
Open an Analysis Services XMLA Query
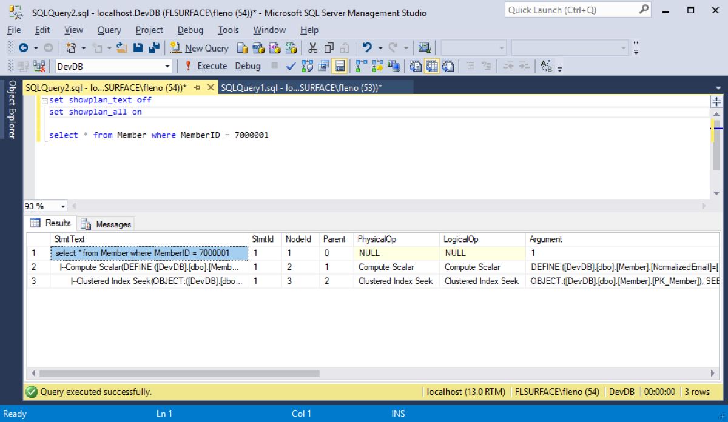point(291,48)
